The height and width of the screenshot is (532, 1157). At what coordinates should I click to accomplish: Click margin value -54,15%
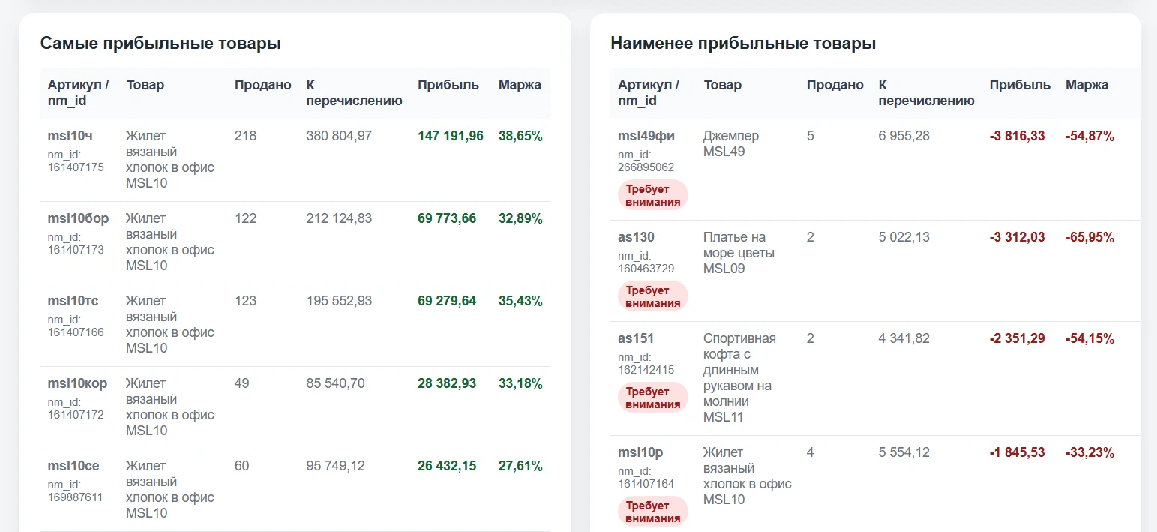[1090, 338]
